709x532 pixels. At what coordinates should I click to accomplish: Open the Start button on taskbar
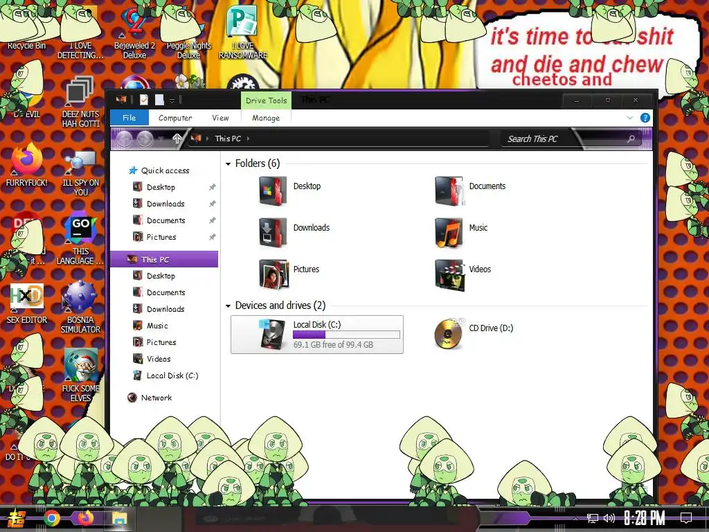click(17, 518)
